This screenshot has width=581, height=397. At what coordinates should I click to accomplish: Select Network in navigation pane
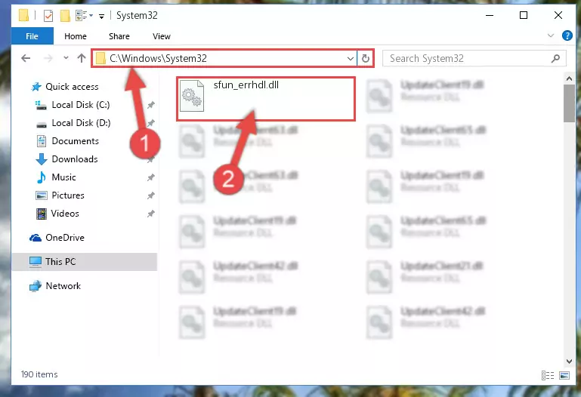[x=63, y=286]
